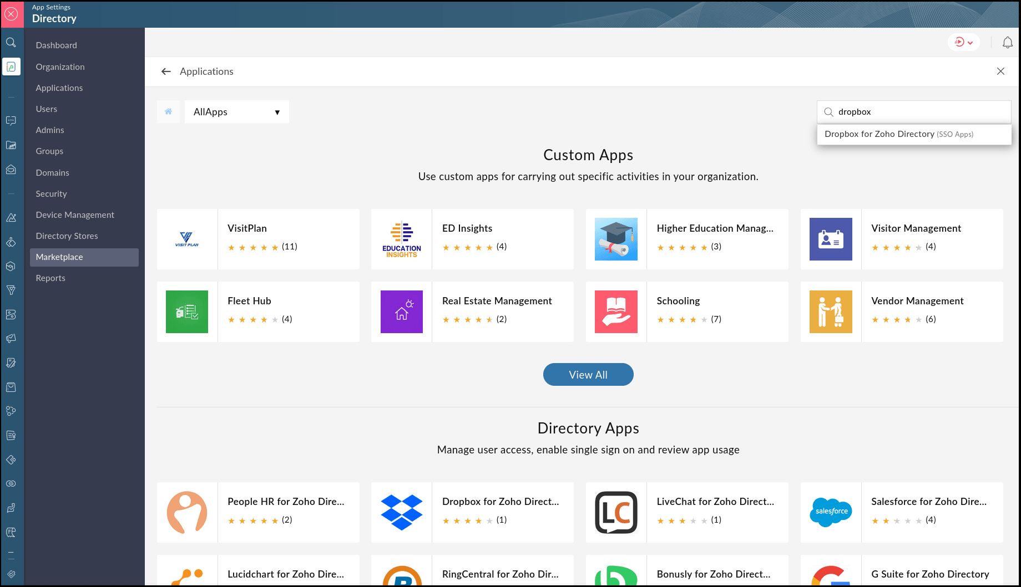Open Visitor Management badge icon

click(831, 239)
